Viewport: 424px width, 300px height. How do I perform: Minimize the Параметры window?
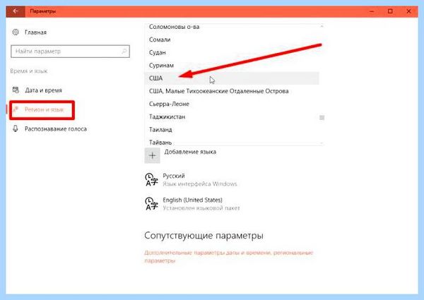(372, 11)
